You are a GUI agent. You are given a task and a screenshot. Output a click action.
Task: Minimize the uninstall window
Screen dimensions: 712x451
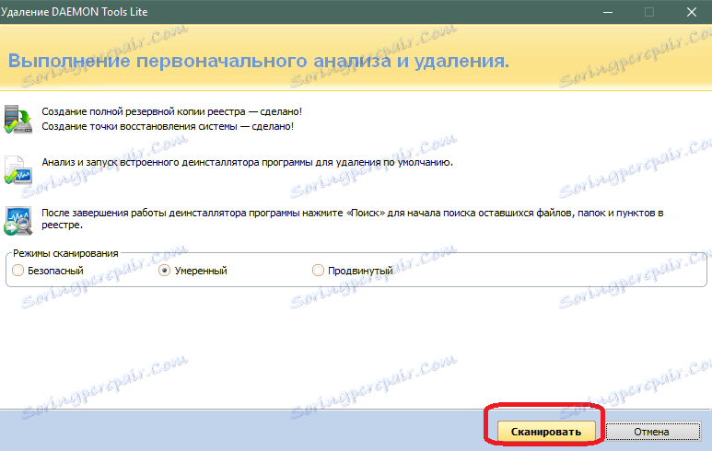(608, 12)
